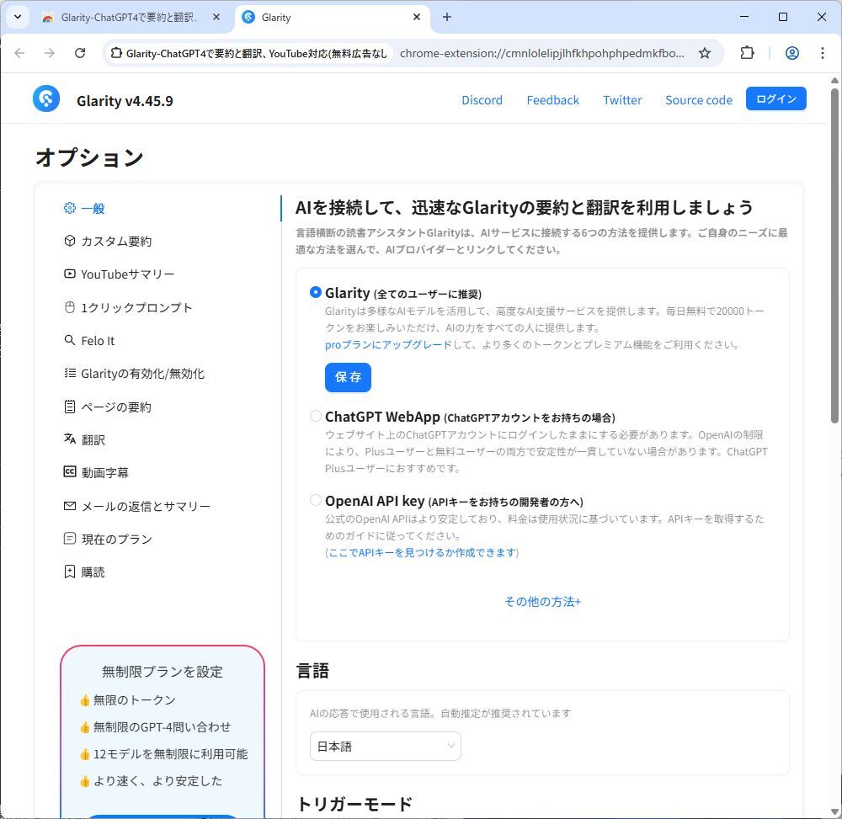Viewport: 842px width, 819px height.
Task: Open the Felo It settings section
Action: [x=98, y=341]
